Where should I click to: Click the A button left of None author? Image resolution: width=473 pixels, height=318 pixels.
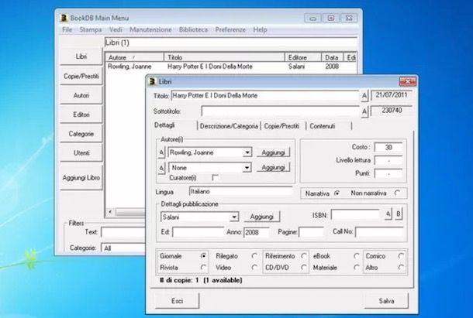tap(161, 168)
